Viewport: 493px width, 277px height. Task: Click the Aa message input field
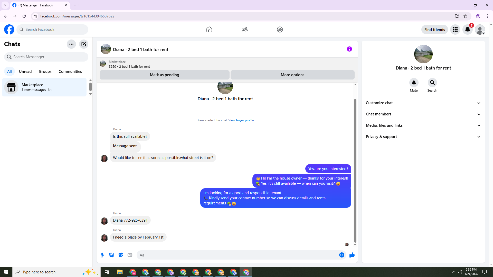(x=236, y=255)
